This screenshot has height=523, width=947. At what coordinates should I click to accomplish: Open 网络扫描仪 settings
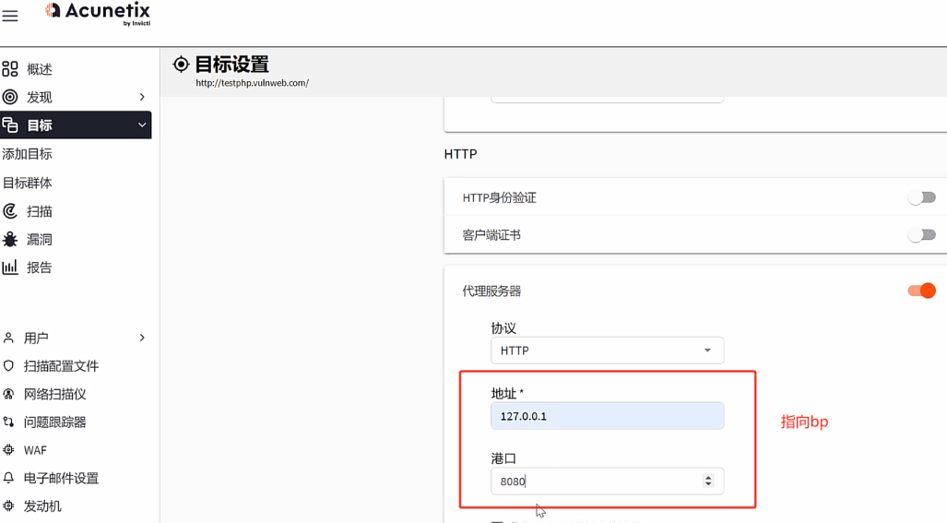click(55, 395)
